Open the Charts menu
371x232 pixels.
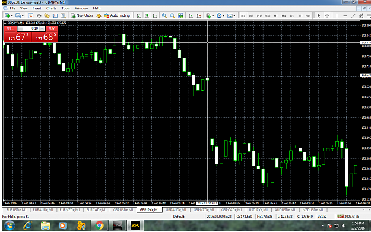tap(51, 8)
